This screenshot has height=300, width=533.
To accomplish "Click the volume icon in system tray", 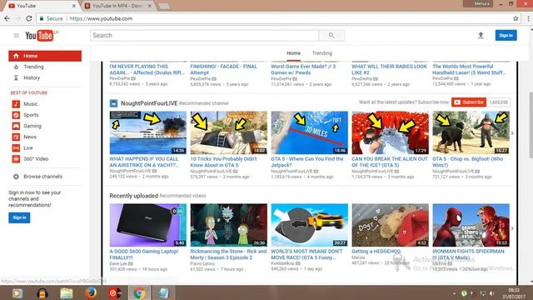I will tap(491, 293).
